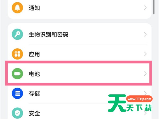
Task: Choose the 安全 label
Action: pos(34,113)
